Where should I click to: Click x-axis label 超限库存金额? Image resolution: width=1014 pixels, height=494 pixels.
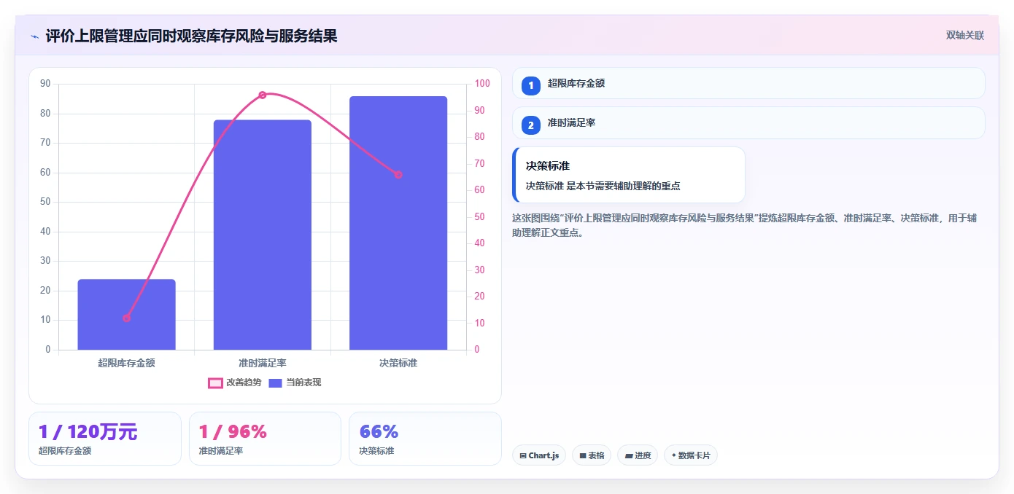click(126, 362)
